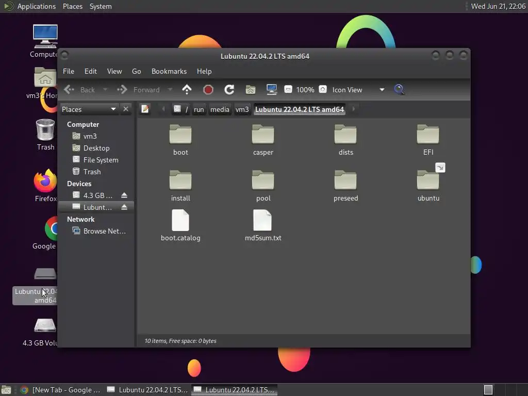Click the Back navigation button

[80, 90]
